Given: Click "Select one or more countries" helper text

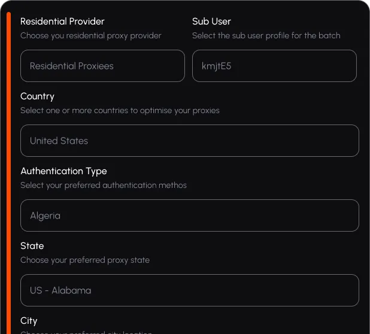Looking at the screenshot, I should point(120,111).
